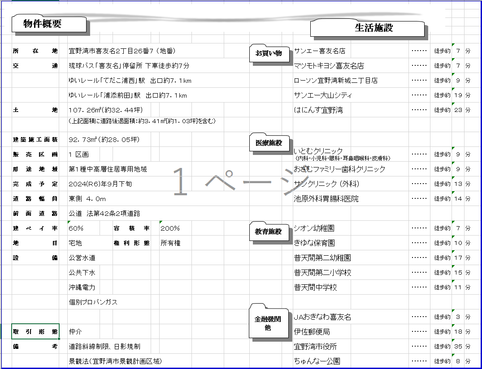Image resolution: width=482 pixels, height=369 pixels.
Task: Select the 物件概要 title shape
Action: point(48,24)
